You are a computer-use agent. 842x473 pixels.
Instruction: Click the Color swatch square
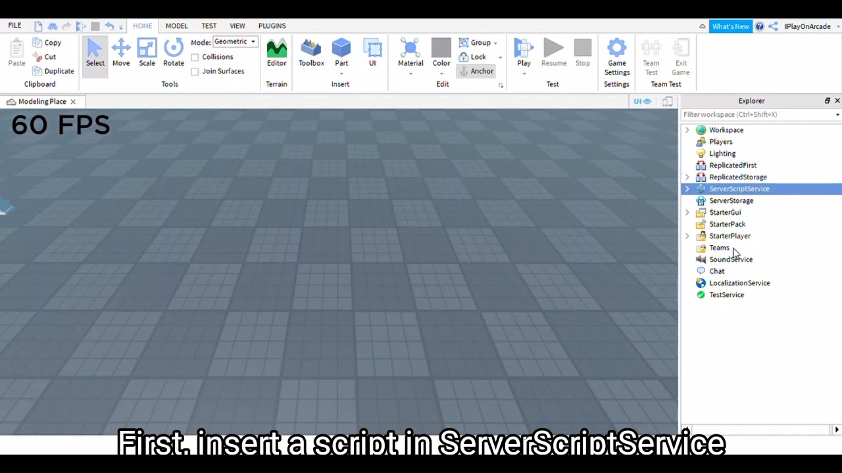pyautogui.click(x=441, y=48)
